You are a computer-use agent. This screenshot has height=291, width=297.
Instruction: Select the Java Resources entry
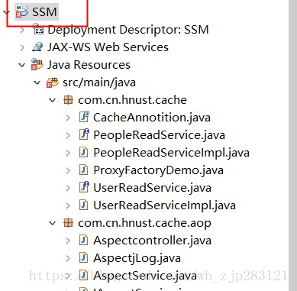pos(89,65)
